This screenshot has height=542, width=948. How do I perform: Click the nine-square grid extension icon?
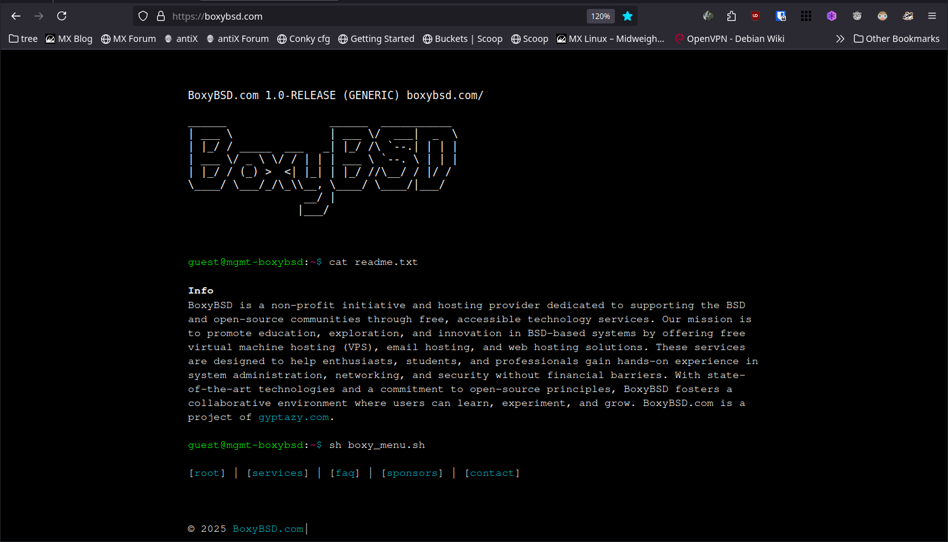[x=806, y=16]
